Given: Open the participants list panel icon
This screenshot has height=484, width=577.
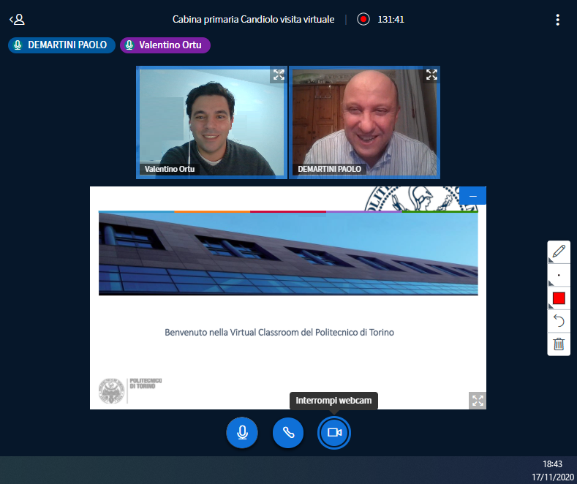Looking at the screenshot, I should click(x=17, y=20).
